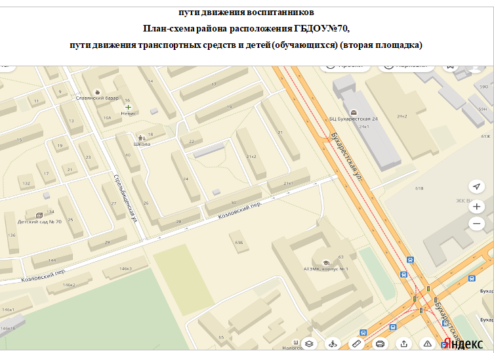This screenshot has width=494, height=353.
Task: Select building number 15
Action: tap(19, 140)
